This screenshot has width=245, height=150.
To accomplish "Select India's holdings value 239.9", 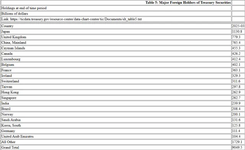I will click(x=236, y=103).
